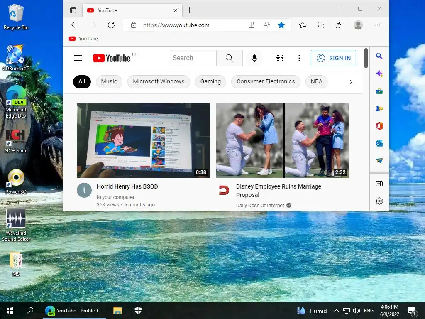Image resolution: width=425 pixels, height=319 pixels.
Task: Select the Recycle Bin desktop icon
Action: [x=16, y=17]
